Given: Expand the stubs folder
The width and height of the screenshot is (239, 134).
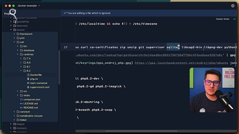Looking at the screenshot, I should pos(18,95).
